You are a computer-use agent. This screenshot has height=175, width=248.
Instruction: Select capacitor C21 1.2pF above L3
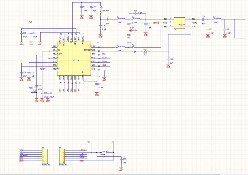136,13
